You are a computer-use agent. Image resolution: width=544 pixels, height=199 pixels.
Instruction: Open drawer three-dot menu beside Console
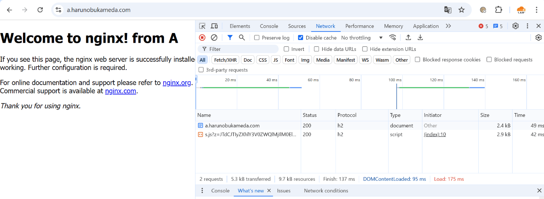click(x=202, y=190)
